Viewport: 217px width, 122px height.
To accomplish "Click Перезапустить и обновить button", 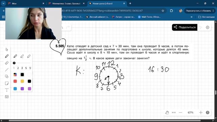I will point(198,11).
